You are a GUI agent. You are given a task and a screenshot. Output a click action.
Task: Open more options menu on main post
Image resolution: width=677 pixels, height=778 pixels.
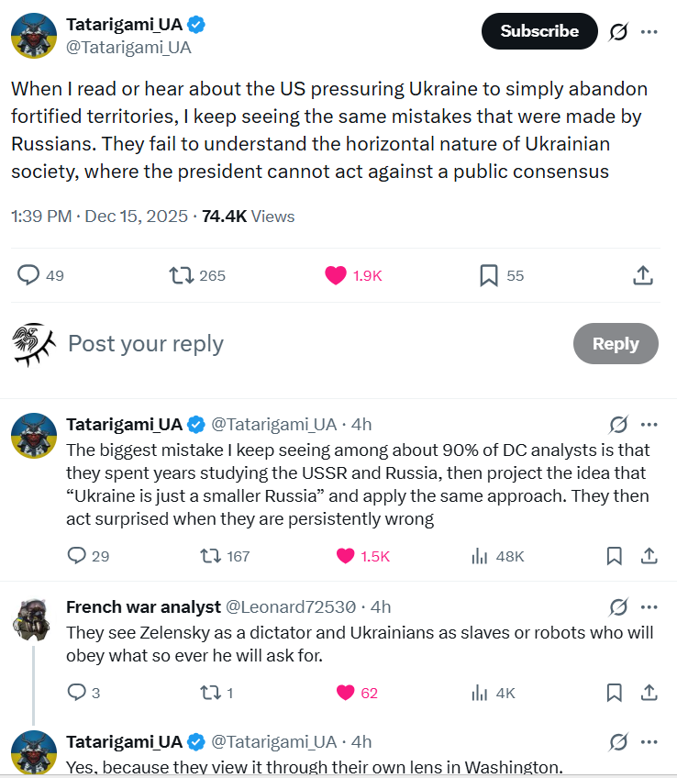pos(649,31)
